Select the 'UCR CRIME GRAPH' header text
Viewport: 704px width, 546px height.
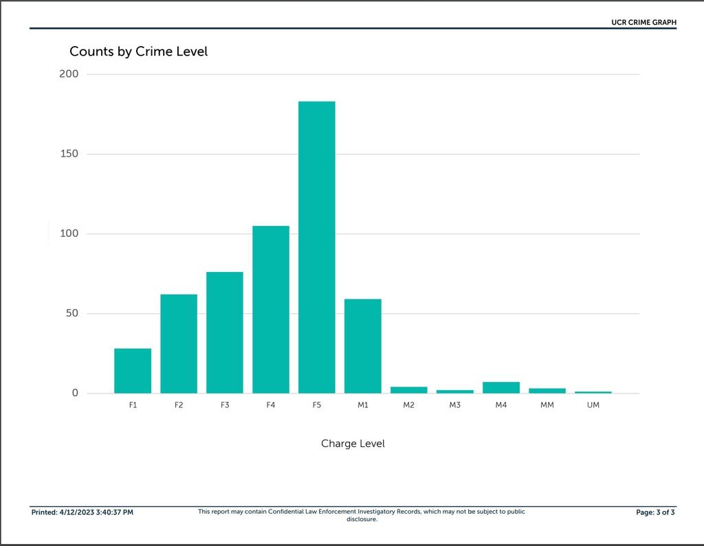(643, 23)
